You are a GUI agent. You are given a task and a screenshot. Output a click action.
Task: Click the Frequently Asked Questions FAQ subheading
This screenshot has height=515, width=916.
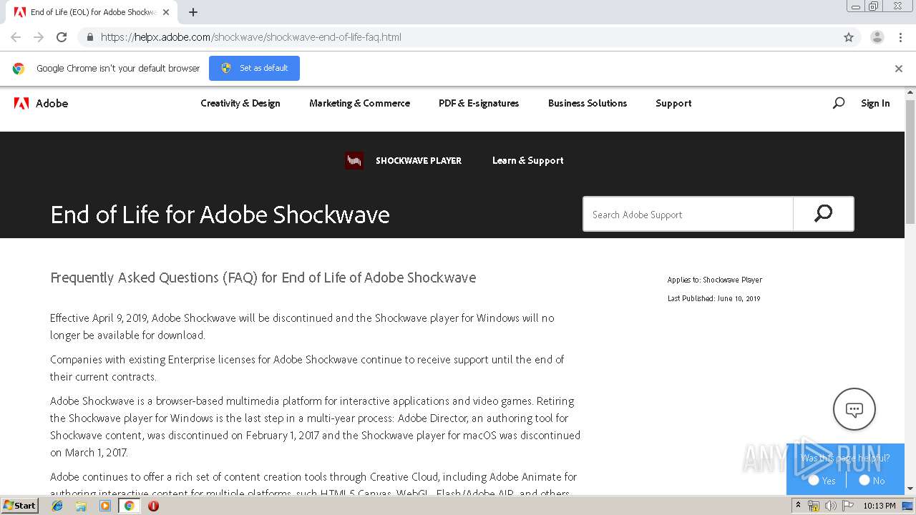coord(263,278)
